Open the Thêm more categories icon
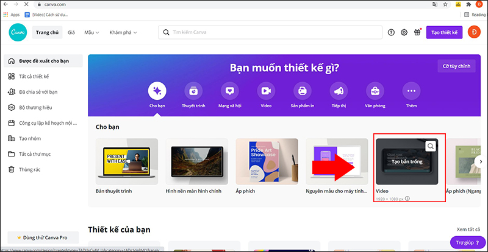 (411, 91)
